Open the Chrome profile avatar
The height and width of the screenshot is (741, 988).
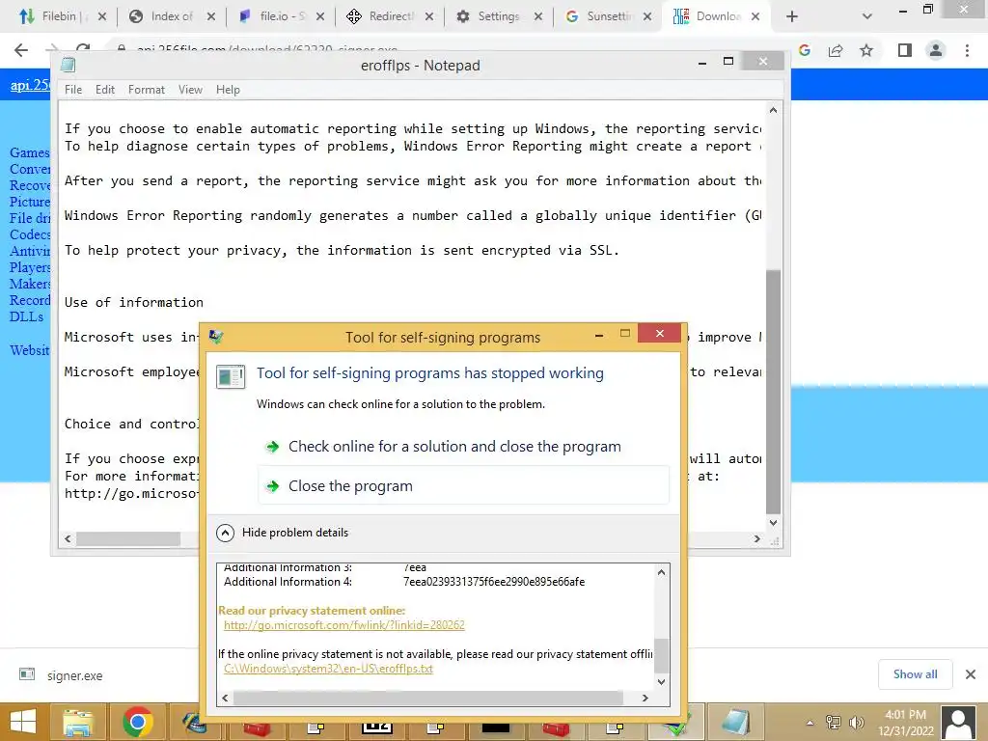[936, 50]
